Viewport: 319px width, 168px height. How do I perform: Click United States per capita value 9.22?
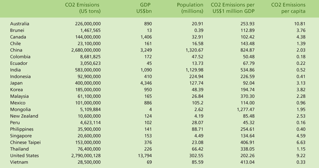click(x=301, y=156)
